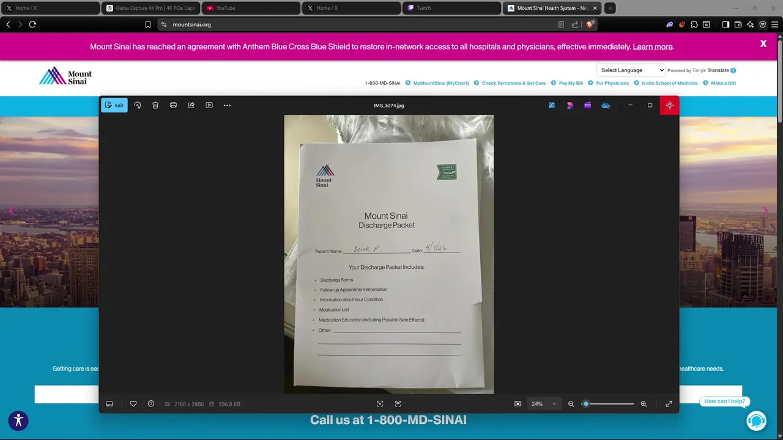This screenshot has width=783, height=440.
Task: Click the zoom slider in Photos
Action: tap(608, 404)
